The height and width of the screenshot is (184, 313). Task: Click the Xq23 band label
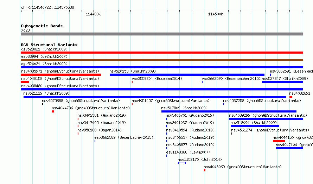pyautogui.click(x=25, y=30)
